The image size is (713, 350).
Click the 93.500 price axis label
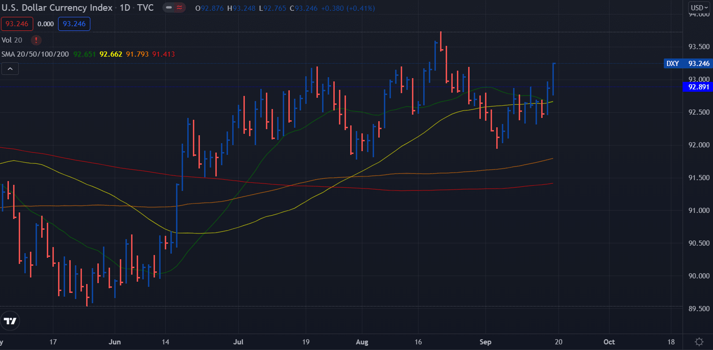tap(699, 47)
